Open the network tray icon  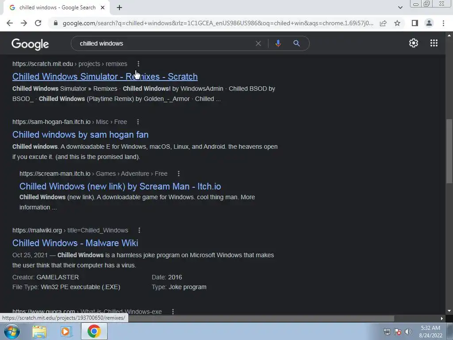point(387,332)
